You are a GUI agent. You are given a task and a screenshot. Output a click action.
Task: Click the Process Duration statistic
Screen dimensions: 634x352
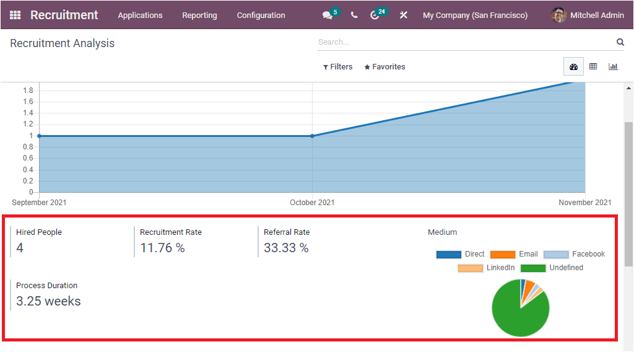point(48,294)
